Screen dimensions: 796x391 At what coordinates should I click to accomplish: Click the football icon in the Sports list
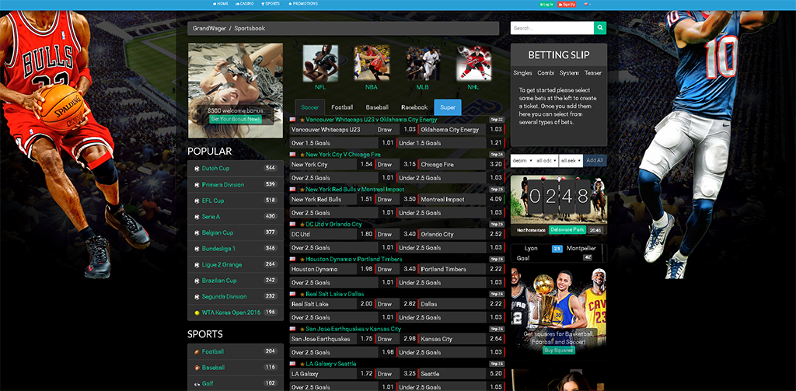[197, 351]
